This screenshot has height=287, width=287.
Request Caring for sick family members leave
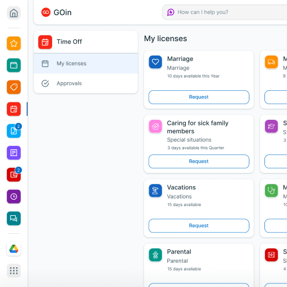tap(199, 161)
